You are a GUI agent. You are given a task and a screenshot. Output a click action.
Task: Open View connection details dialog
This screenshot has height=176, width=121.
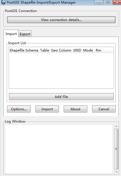point(61,20)
